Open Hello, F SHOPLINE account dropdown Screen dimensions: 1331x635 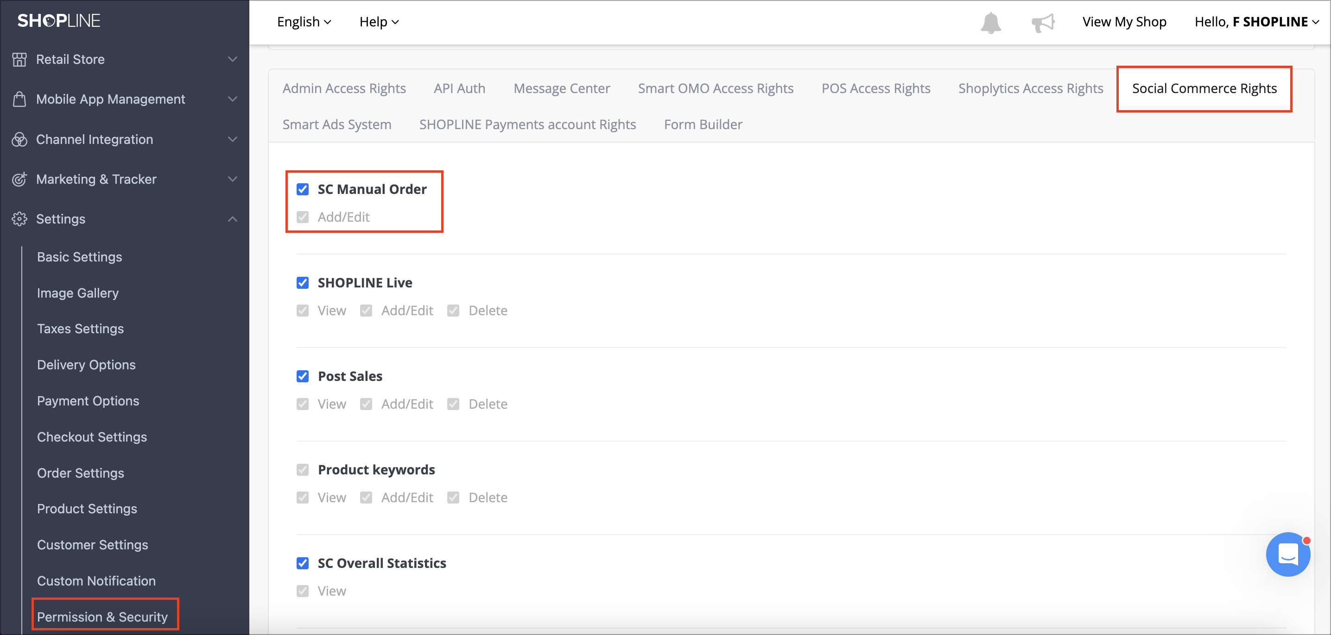pyautogui.click(x=1257, y=22)
